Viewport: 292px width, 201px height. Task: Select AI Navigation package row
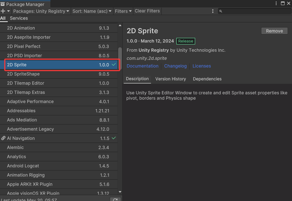tap(59, 138)
